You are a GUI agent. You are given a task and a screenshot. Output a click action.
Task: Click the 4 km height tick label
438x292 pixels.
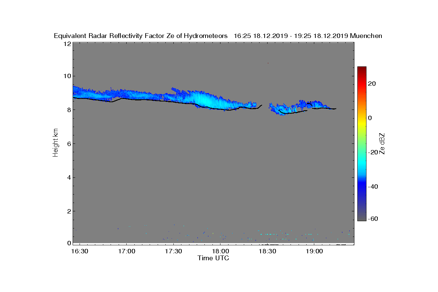(x=69, y=178)
